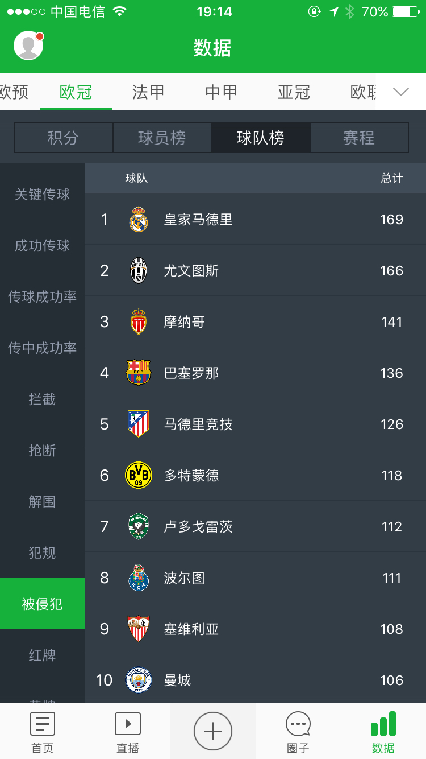Tap the Real Madrid team crest
This screenshot has width=426, height=759.
[x=139, y=220]
